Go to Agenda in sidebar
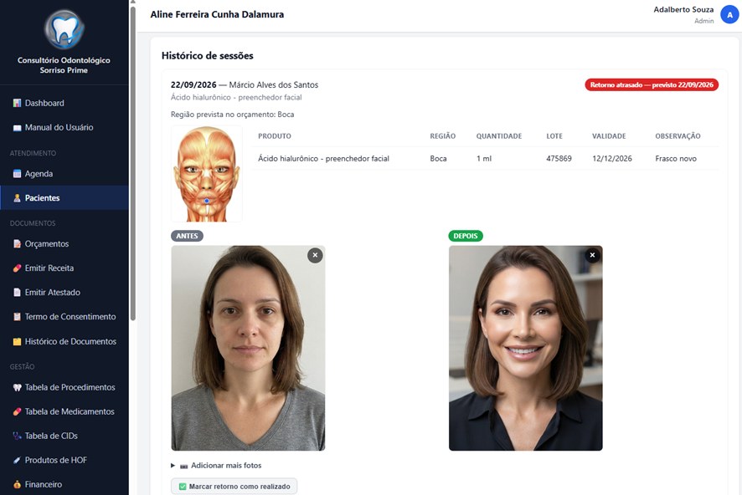Viewport: 742px width, 495px height. [x=64, y=174]
